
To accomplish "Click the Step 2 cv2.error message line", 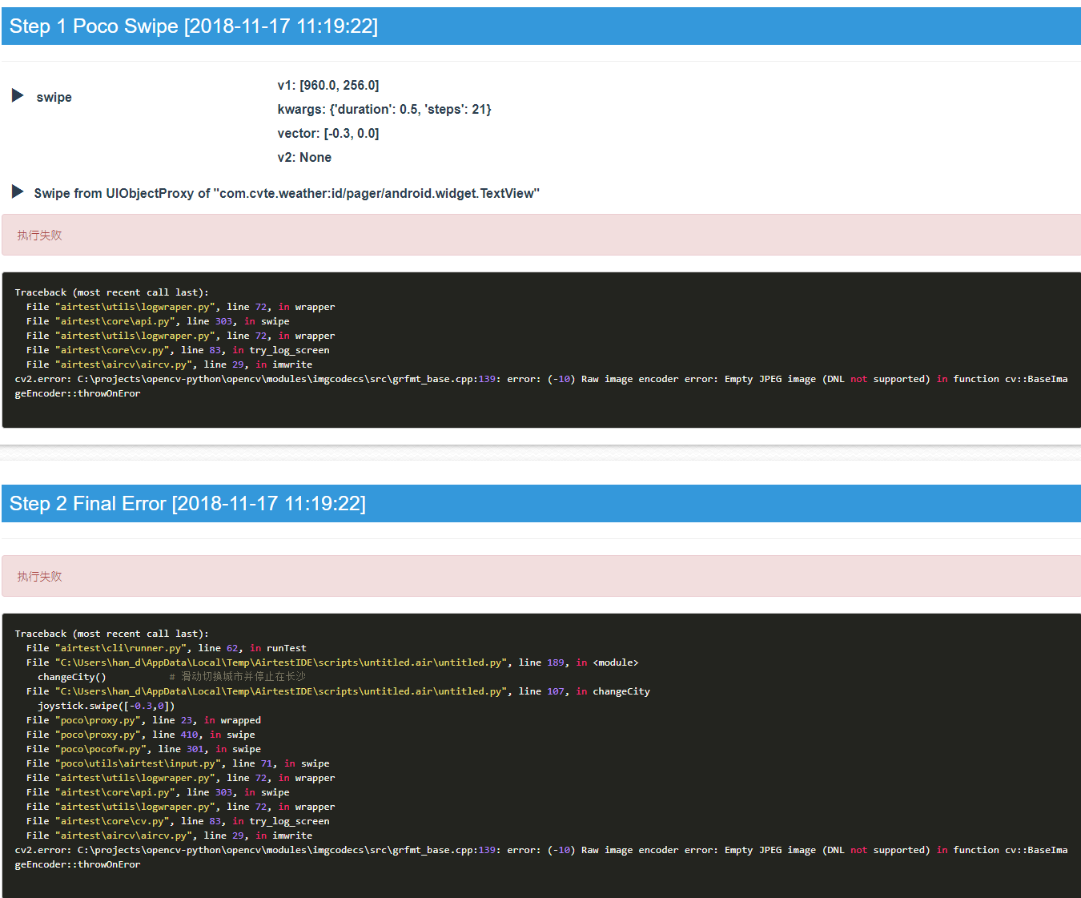I will (x=541, y=857).
